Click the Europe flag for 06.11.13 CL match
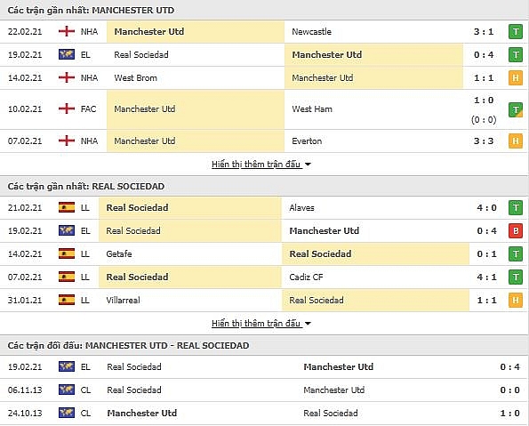 pos(67,390)
